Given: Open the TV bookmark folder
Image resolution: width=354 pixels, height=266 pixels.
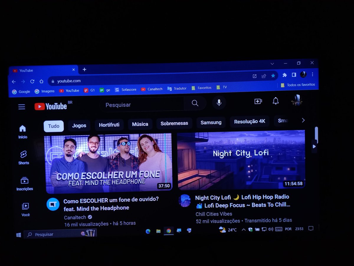Looking at the screenshot, I should (222, 87).
